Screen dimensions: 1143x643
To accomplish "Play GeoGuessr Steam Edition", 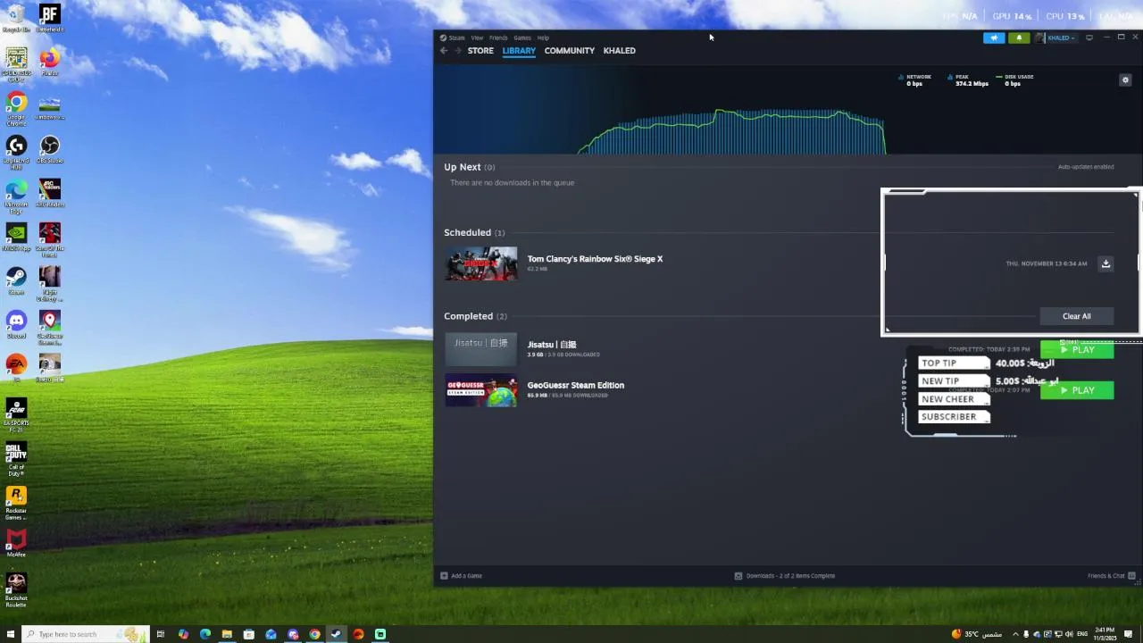I will [1077, 390].
